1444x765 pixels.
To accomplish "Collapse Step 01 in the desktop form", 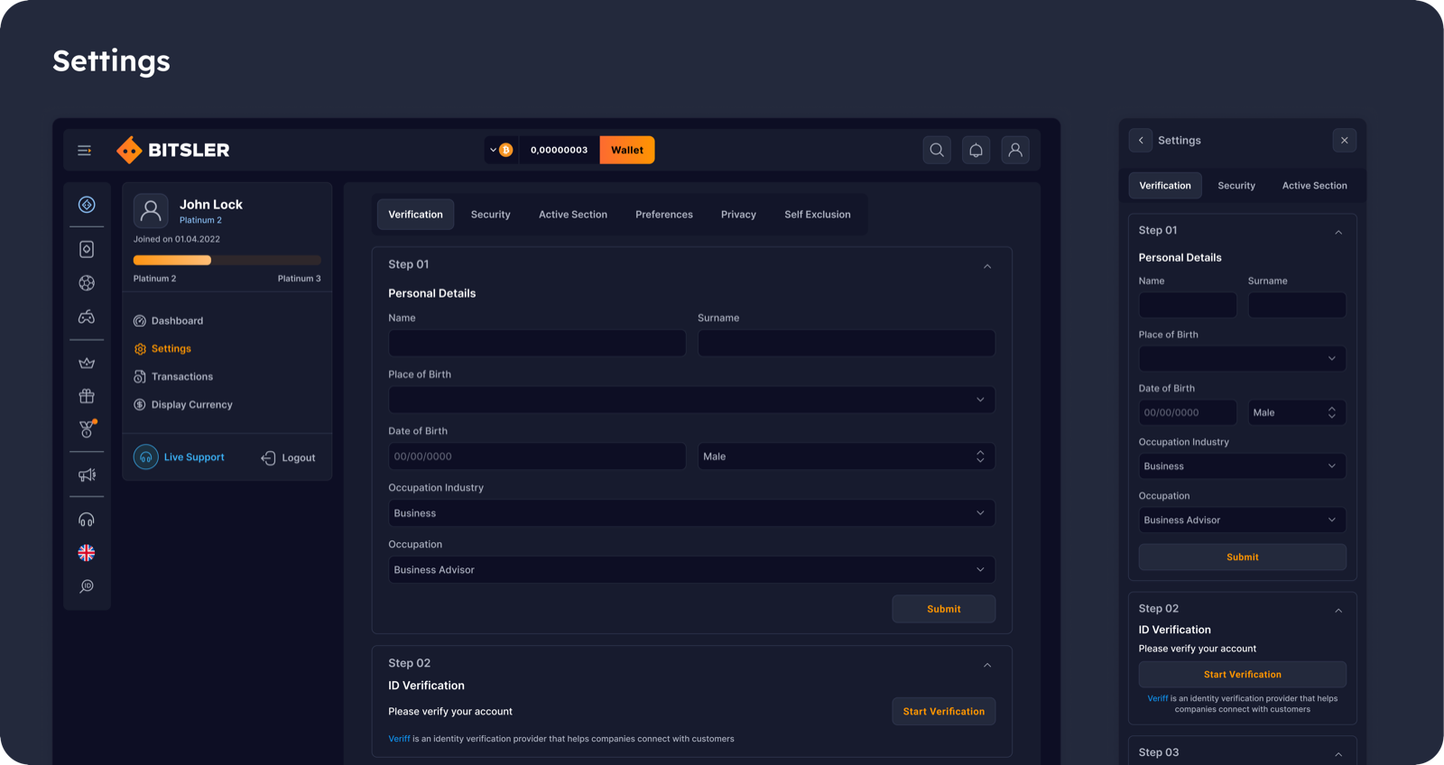I will point(987,266).
